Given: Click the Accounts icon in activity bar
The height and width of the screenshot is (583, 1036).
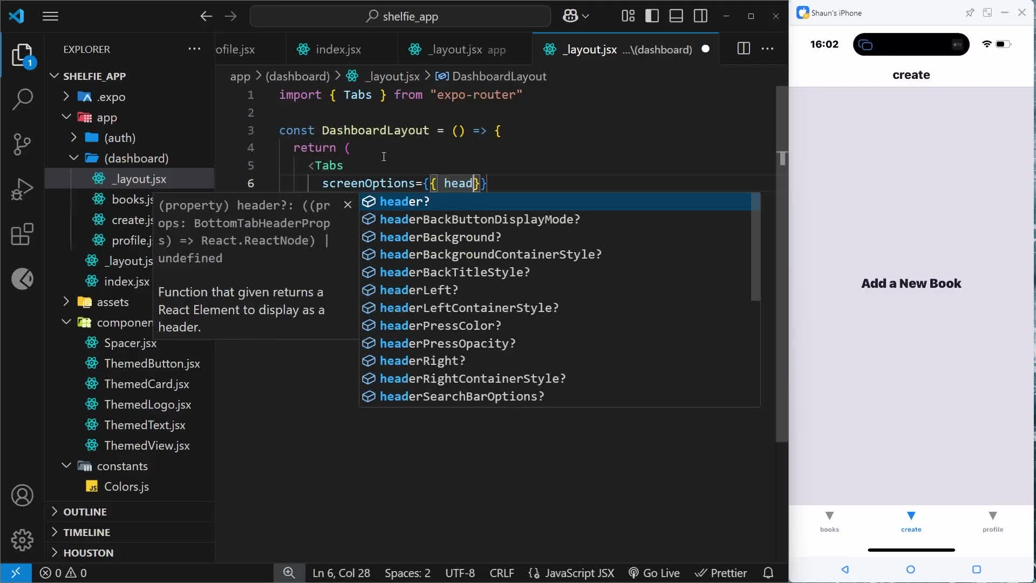Looking at the screenshot, I should [22, 495].
